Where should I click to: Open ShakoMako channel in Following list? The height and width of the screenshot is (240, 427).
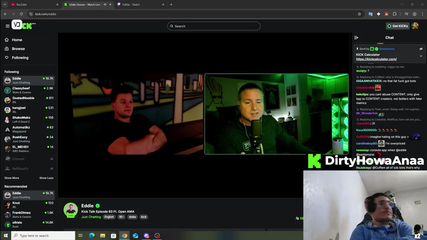tap(29, 119)
